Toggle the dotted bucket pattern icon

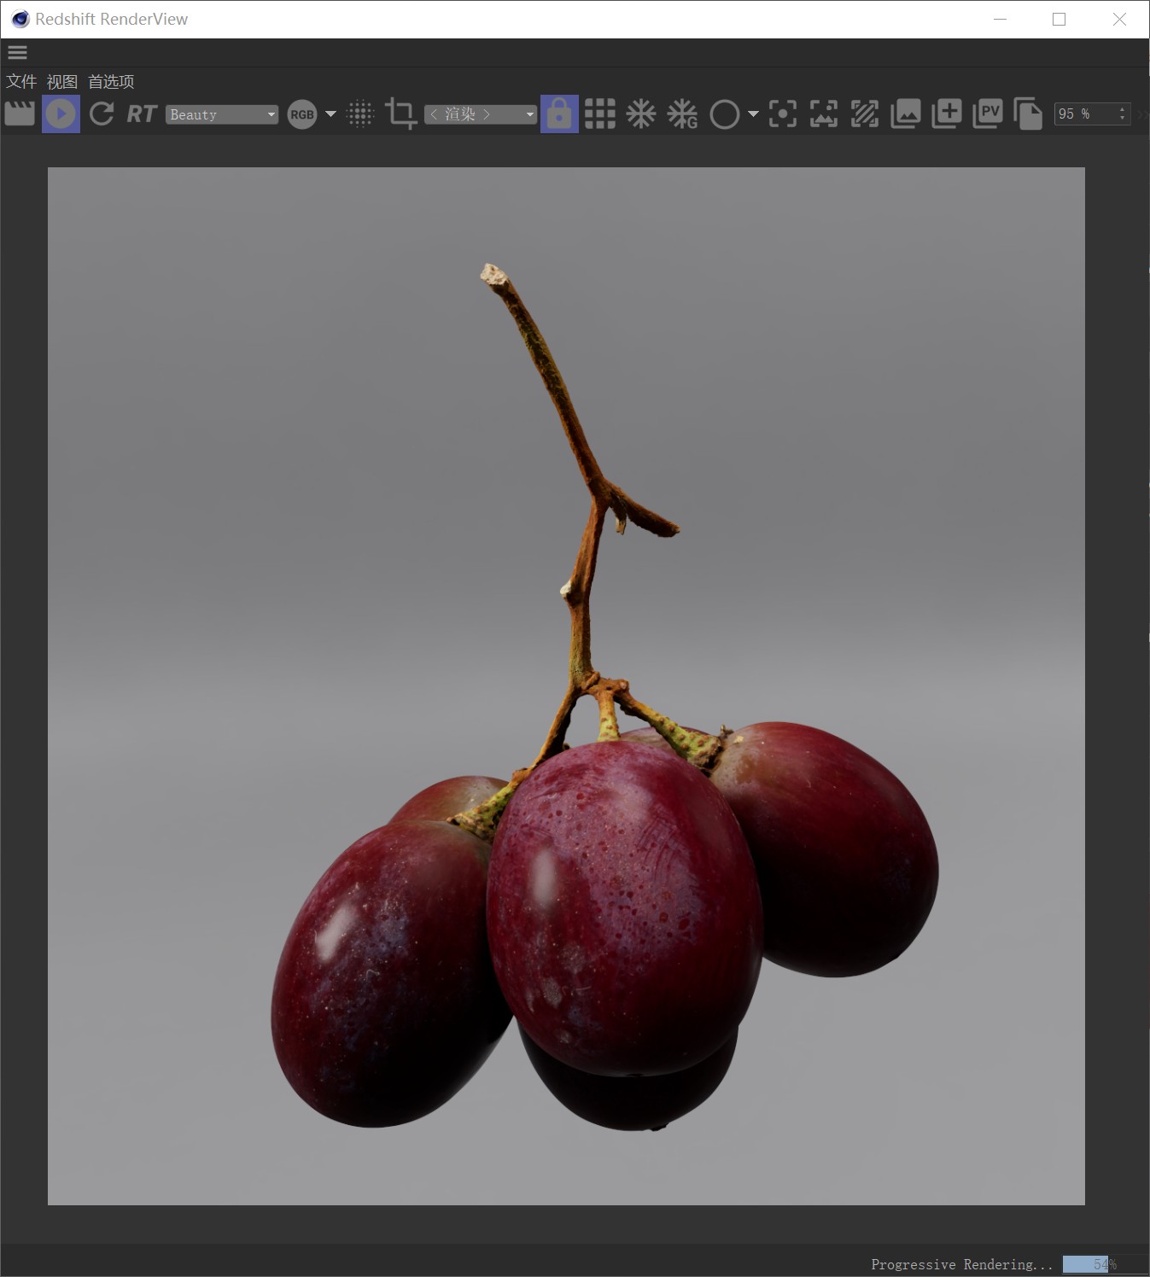[x=360, y=114]
